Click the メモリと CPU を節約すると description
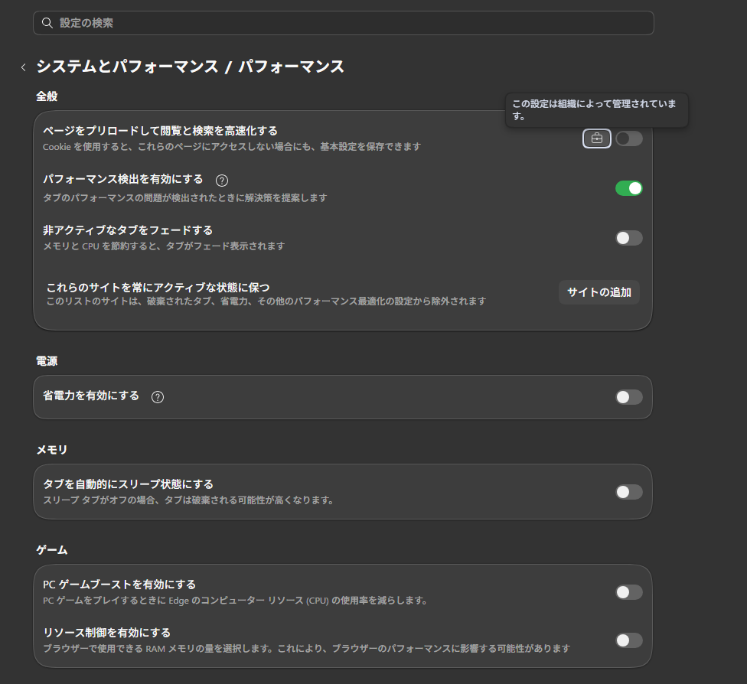This screenshot has height=684, width=747. 164,246
